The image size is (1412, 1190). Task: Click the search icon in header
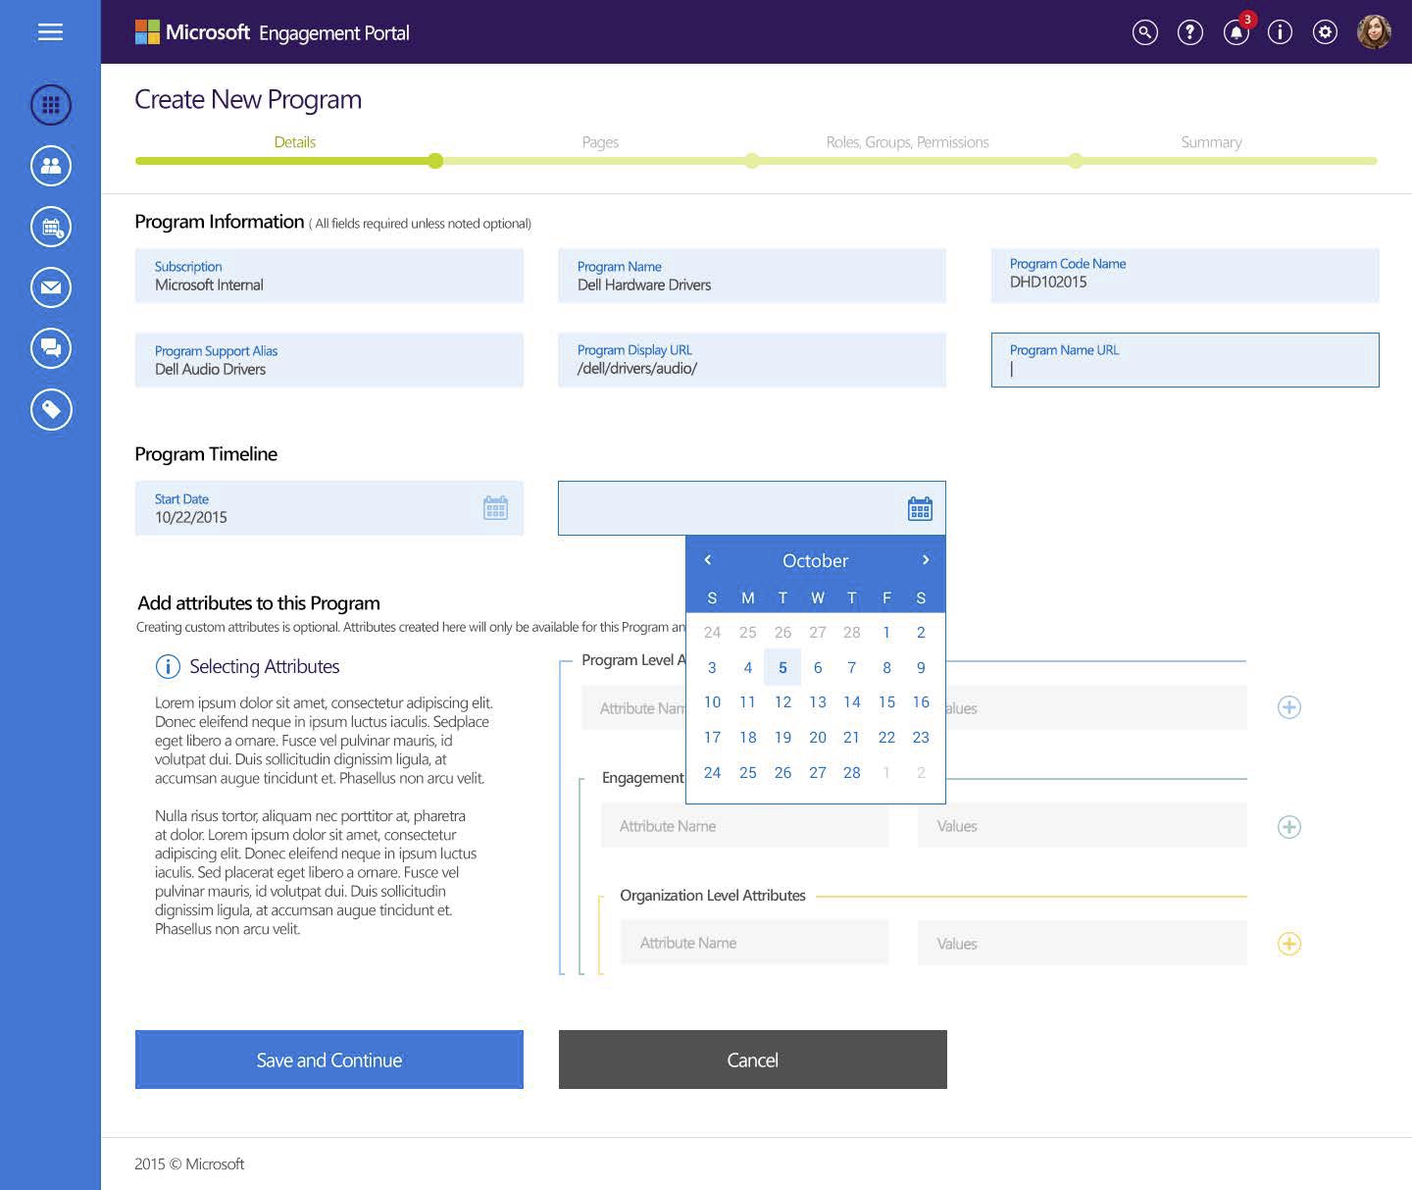point(1144,32)
